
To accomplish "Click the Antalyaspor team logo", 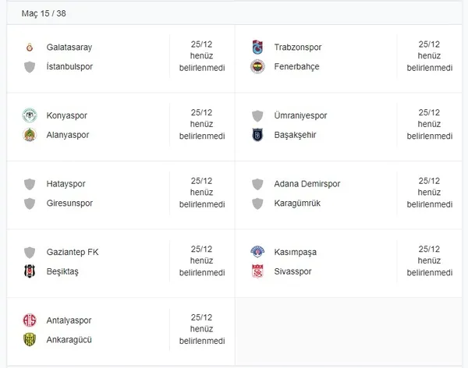I will [30, 320].
